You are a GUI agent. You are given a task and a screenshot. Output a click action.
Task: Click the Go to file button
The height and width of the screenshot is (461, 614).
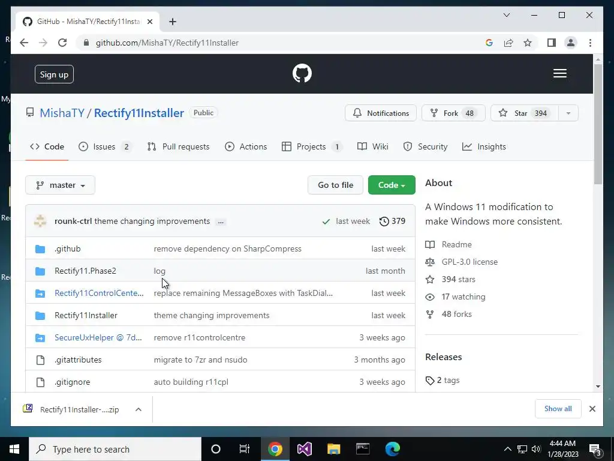coord(335,185)
